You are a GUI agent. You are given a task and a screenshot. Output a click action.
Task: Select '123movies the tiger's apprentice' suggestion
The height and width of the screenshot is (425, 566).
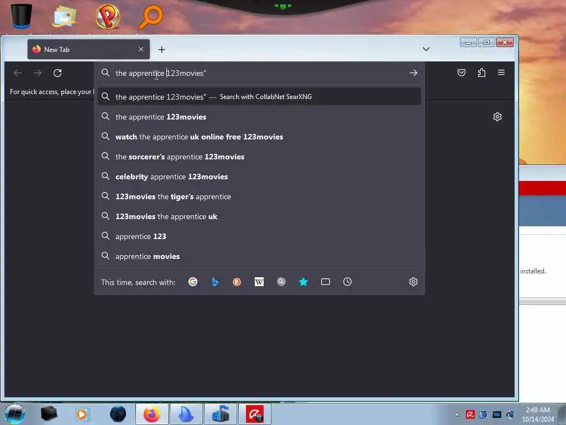pyautogui.click(x=259, y=196)
